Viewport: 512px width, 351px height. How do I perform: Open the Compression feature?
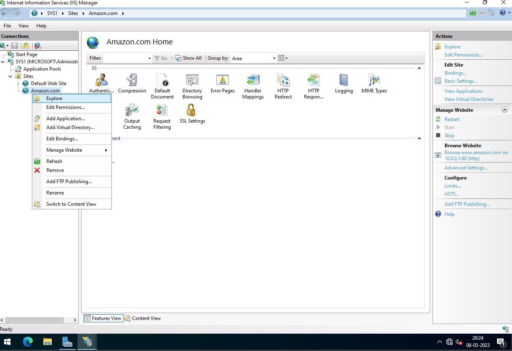click(x=132, y=84)
